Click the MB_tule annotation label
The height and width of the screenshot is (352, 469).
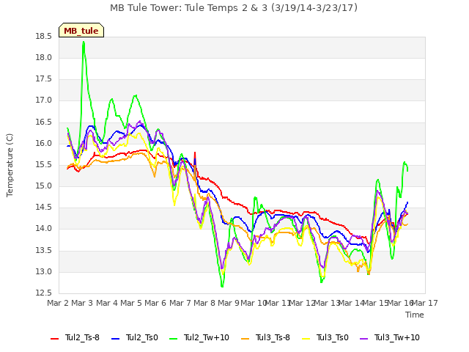pyautogui.click(x=81, y=31)
